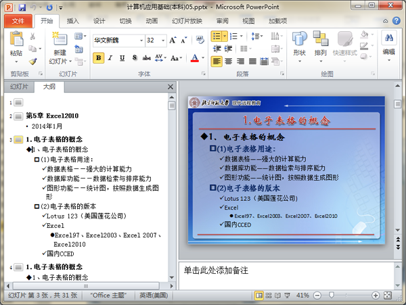The image size is (406, 305).
Task: Open the Shapes gallery
Action: pyautogui.click(x=300, y=46)
